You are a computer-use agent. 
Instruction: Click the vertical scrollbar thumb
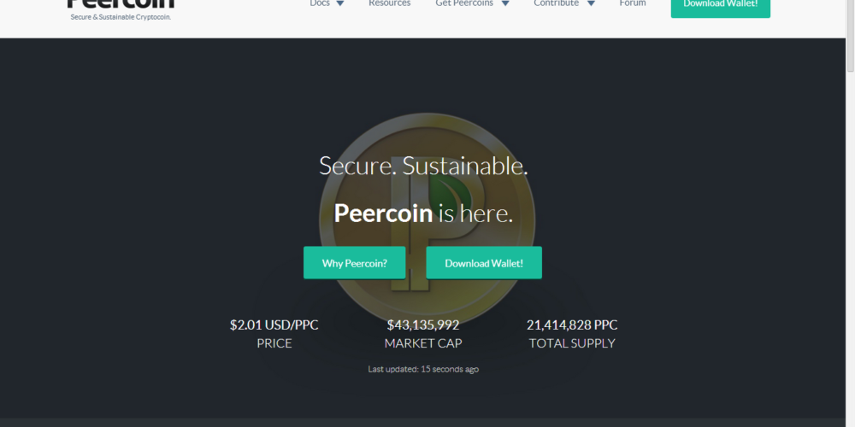coord(850,34)
